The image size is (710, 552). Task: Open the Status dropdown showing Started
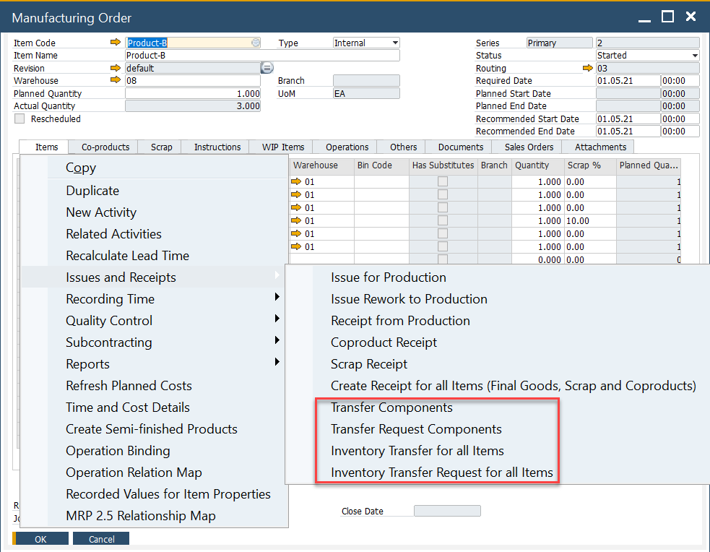(x=693, y=55)
